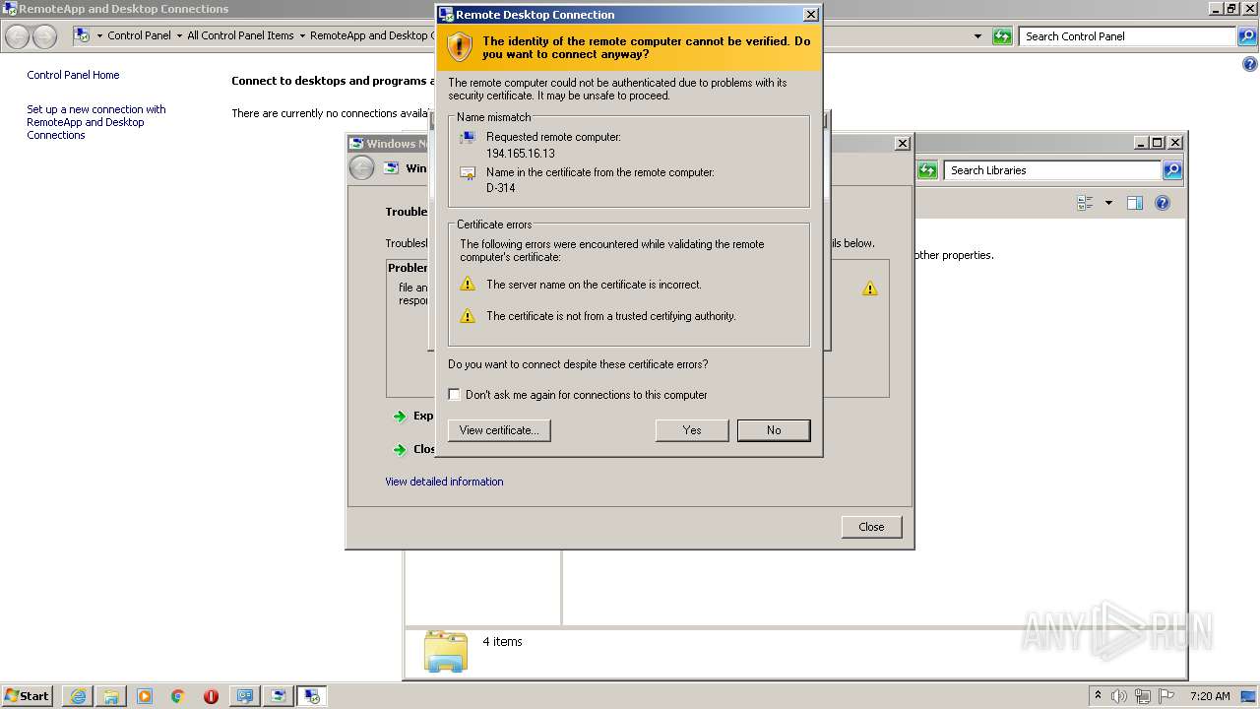Image resolution: width=1260 pixels, height=709 pixels.
Task: Click the network tray icon
Action: tap(1143, 696)
